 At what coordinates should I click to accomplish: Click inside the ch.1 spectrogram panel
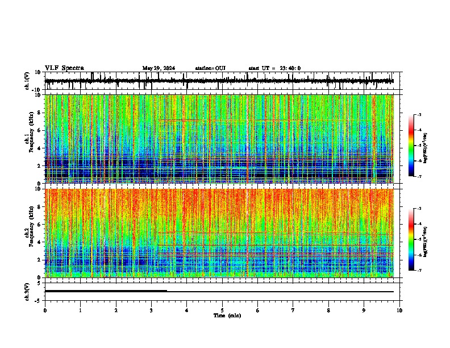[219, 139]
